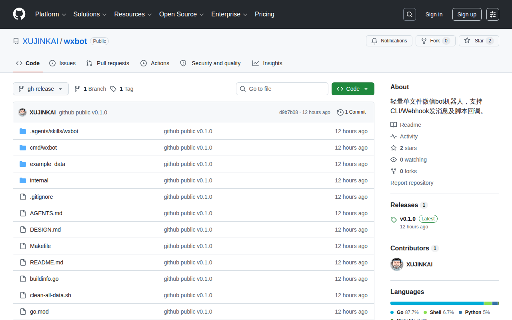Click the Sign up button

(x=467, y=14)
